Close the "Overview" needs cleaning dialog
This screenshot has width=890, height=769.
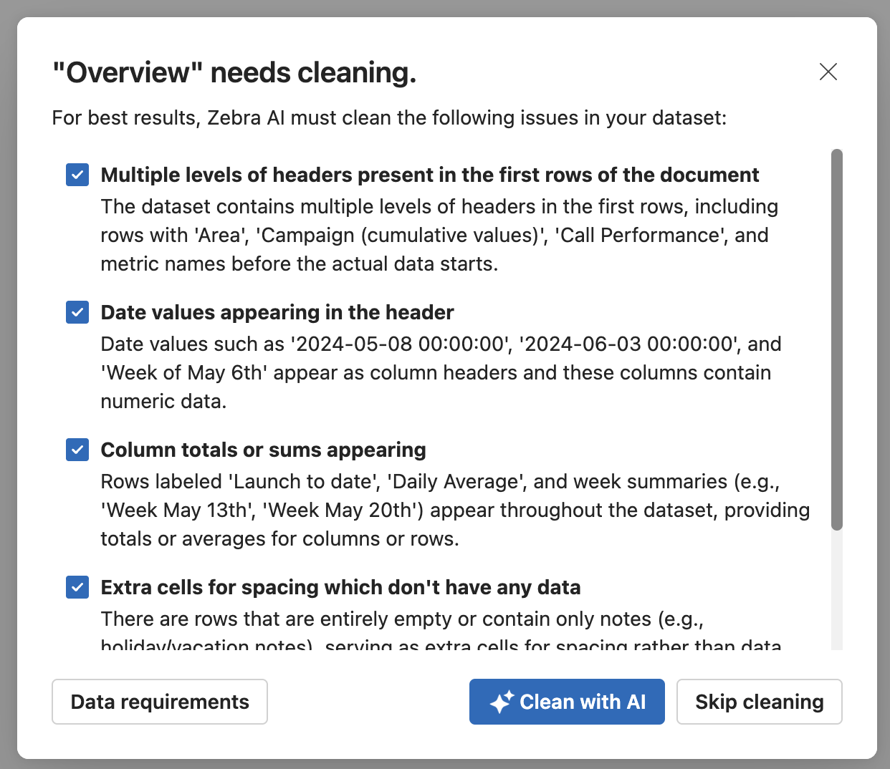828,72
